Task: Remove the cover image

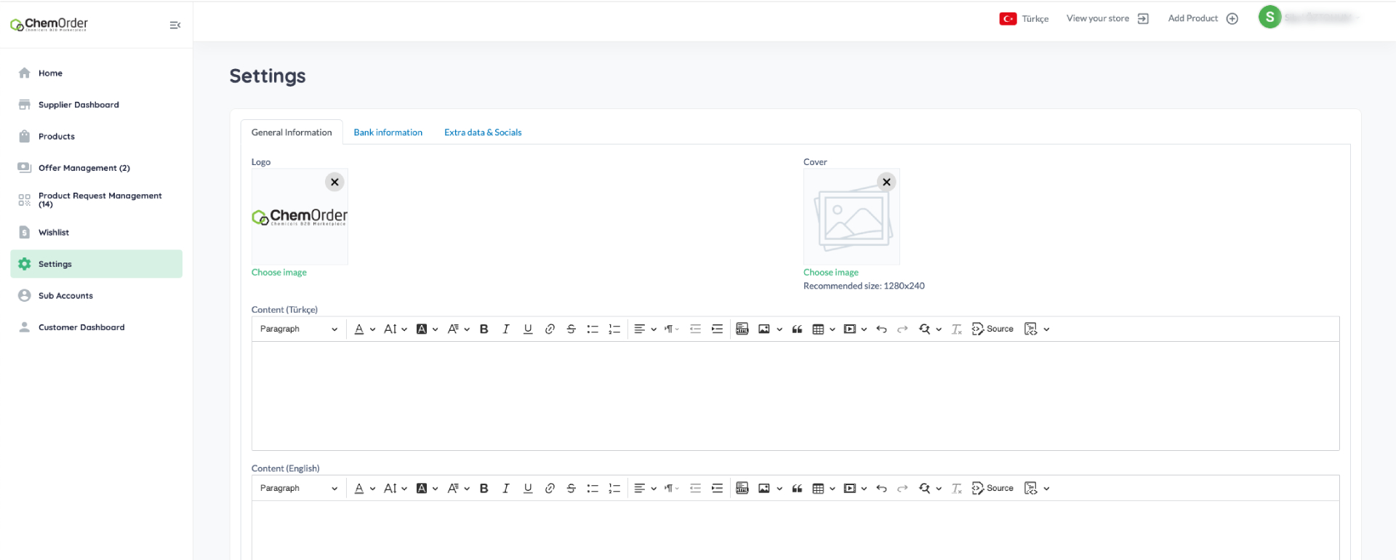Action: 886,183
